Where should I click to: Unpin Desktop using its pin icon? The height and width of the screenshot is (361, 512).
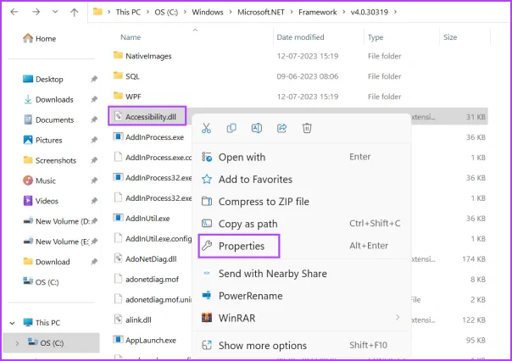[x=94, y=79]
